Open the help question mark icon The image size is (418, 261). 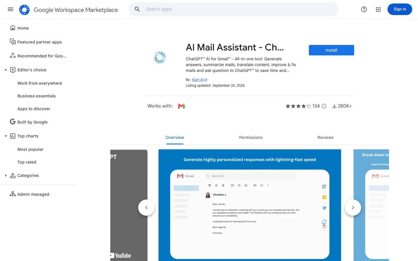coord(364,9)
